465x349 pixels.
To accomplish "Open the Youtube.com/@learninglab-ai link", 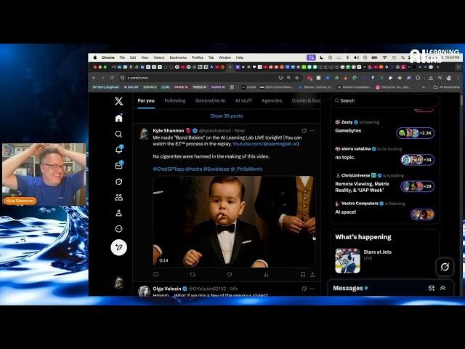I will point(265,144).
